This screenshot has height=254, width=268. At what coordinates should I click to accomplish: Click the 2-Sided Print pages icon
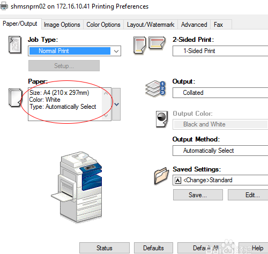pos(150,45)
